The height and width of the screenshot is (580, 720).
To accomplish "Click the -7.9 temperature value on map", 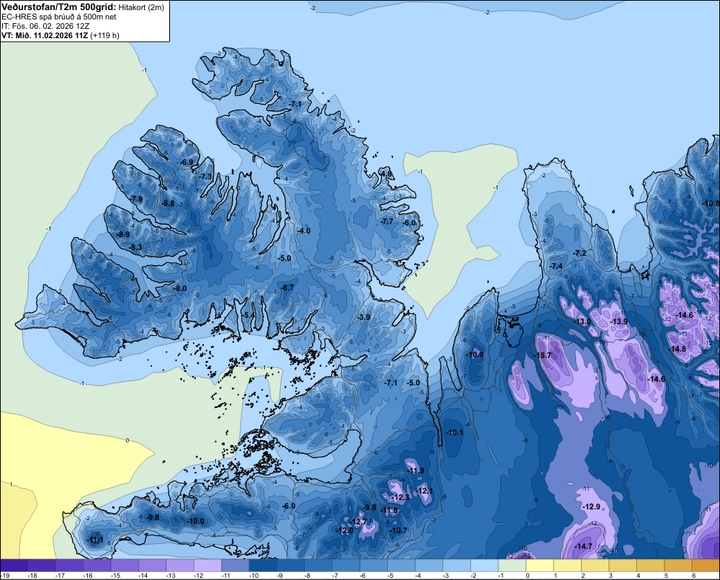I will pos(136,199).
